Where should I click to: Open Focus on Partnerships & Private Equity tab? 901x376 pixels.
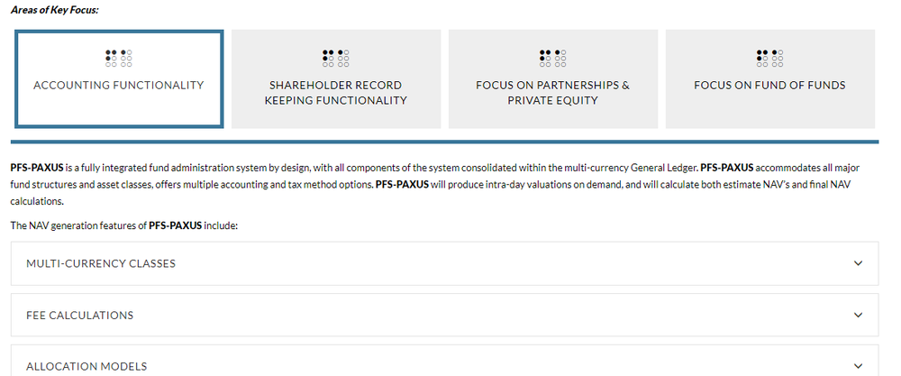(553, 78)
